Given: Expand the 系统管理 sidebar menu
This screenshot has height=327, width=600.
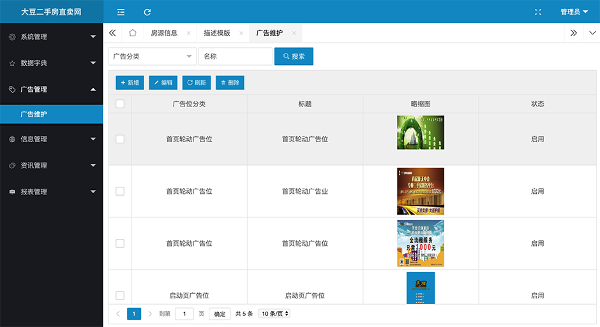Looking at the screenshot, I should coord(51,37).
